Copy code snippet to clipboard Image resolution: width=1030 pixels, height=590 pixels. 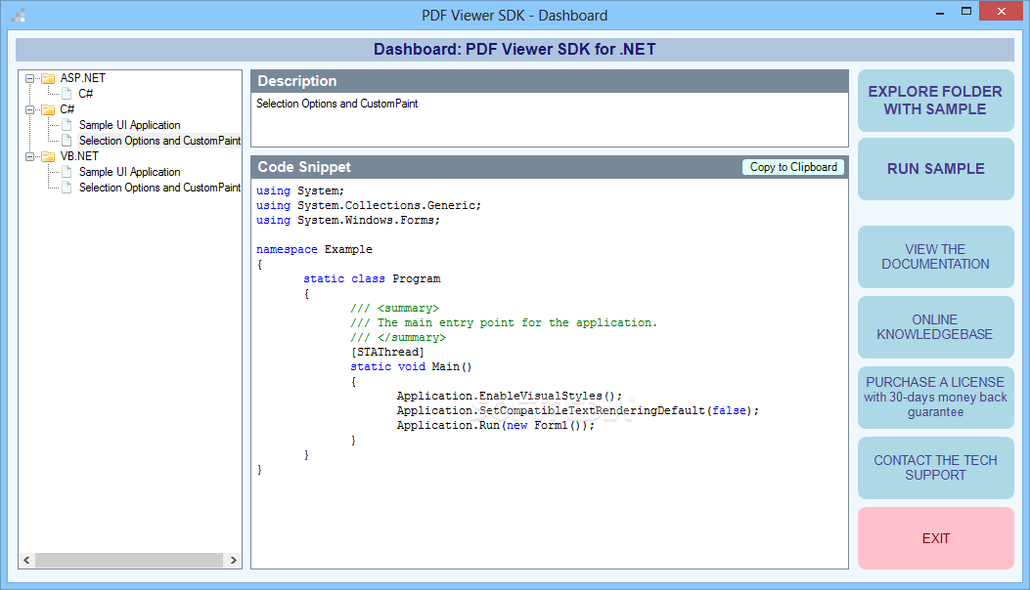(793, 167)
